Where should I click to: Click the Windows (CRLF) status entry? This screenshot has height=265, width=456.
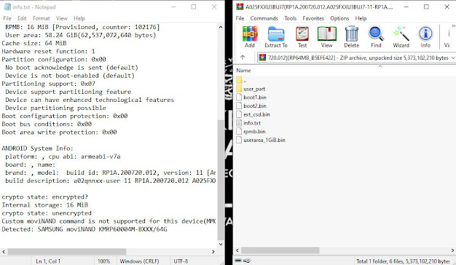point(139,261)
